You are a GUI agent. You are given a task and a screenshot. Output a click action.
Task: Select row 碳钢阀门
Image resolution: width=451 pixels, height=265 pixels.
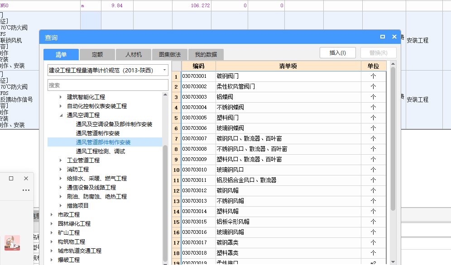pyautogui.click(x=279, y=76)
